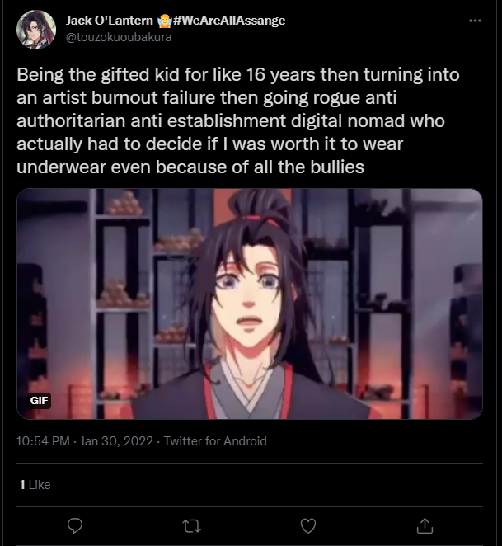Retweet this tweet using the arrows icon

coord(192,526)
